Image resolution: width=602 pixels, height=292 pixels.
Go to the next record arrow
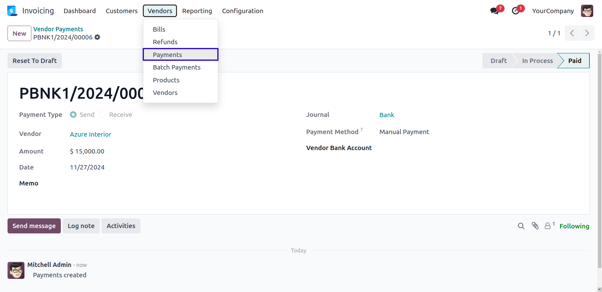click(587, 33)
